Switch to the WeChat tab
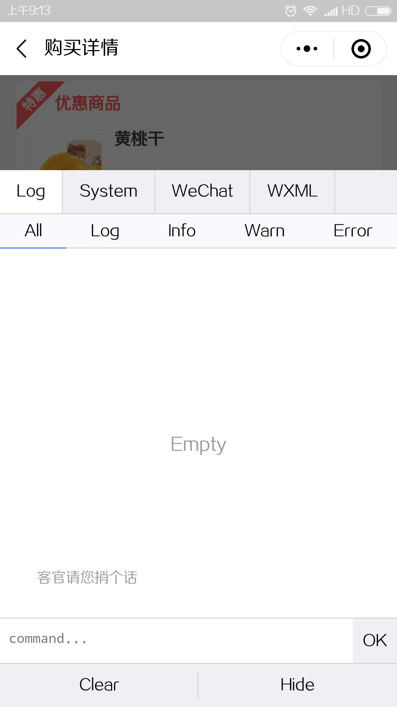397x707 pixels. (202, 191)
